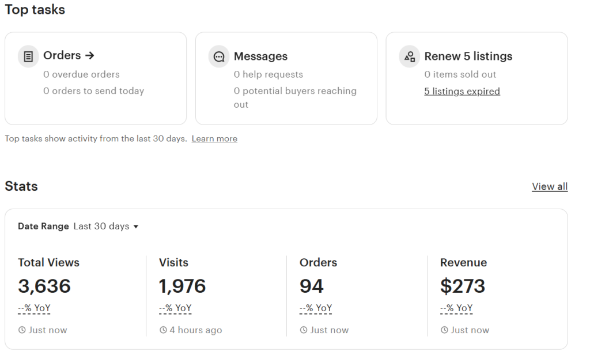Image resolution: width=590 pixels, height=351 pixels.
Task: Click the Messages chat bubble icon
Action: [x=219, y=57]
